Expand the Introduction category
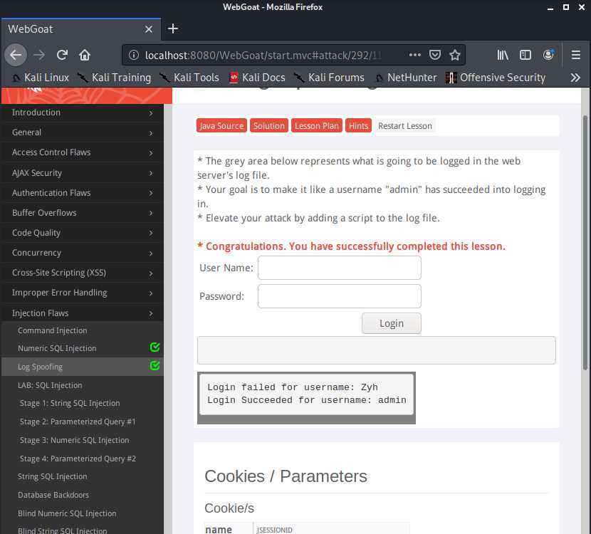Image resolution: width=591 pixels, height=534 pixels. (x=82, y=112)
